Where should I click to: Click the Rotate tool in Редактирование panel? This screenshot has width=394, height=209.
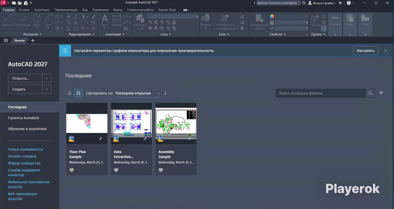76,16
